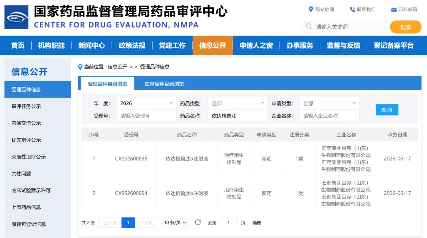Screen dimensions: 427x238
Task: Click the site map pin icon
Action: [311, 9]
